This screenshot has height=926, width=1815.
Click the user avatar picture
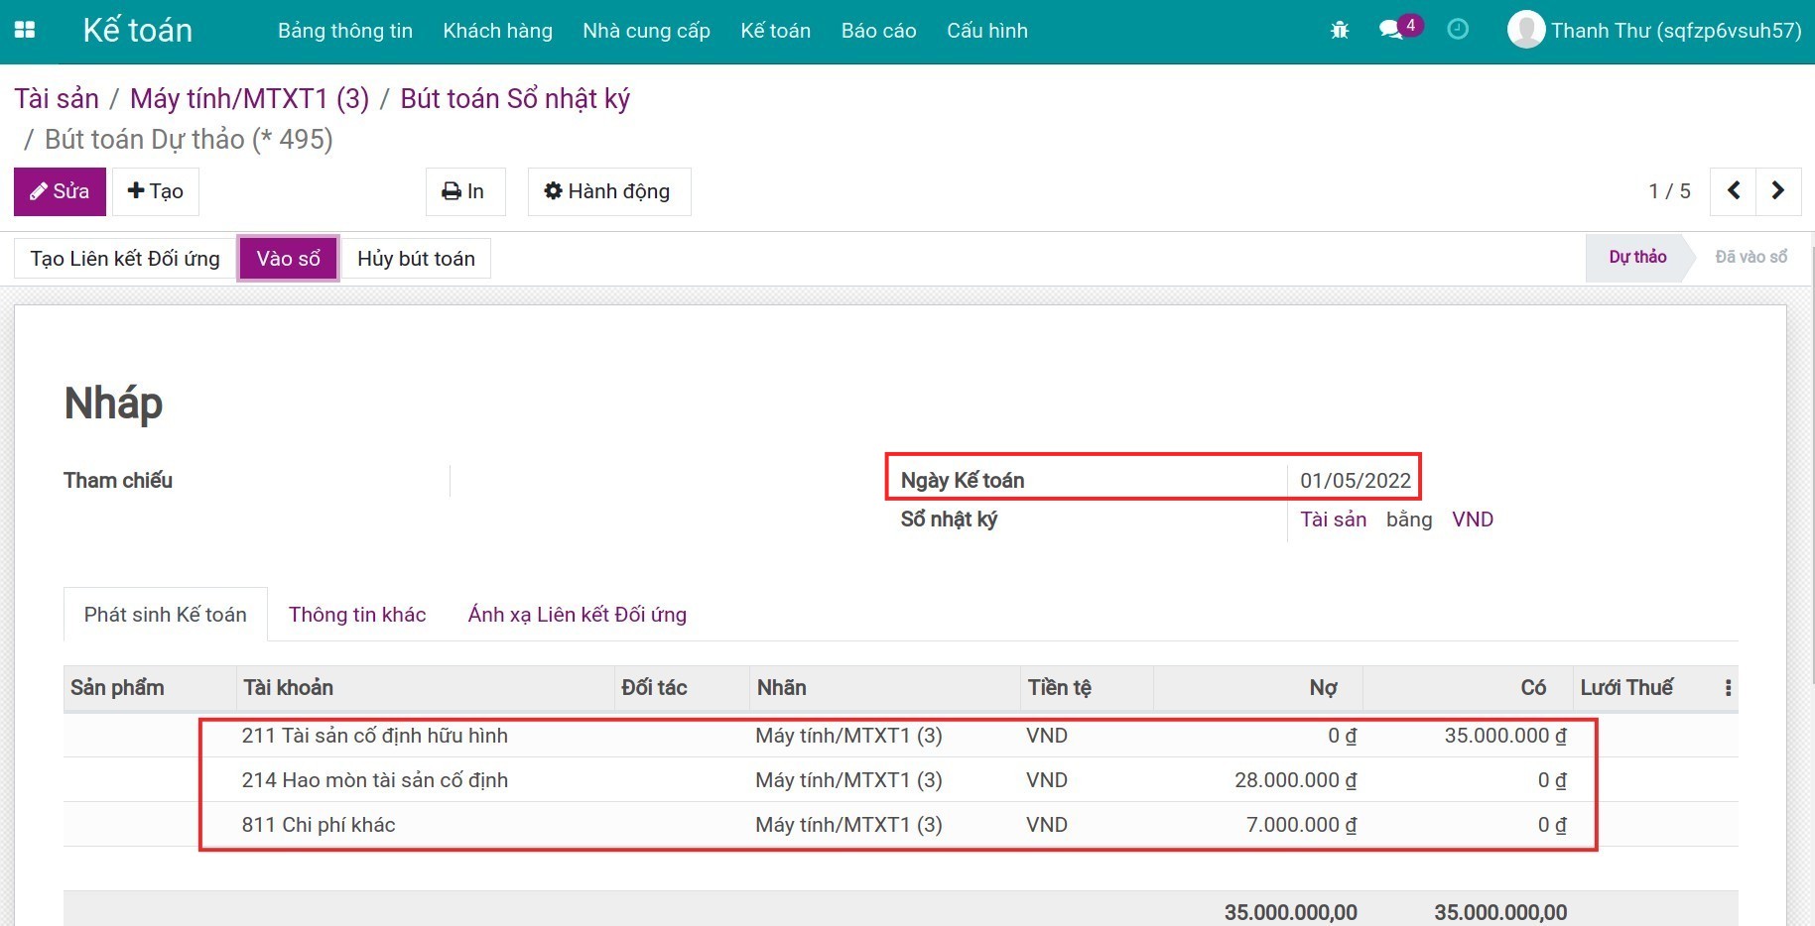(1525, 30)
